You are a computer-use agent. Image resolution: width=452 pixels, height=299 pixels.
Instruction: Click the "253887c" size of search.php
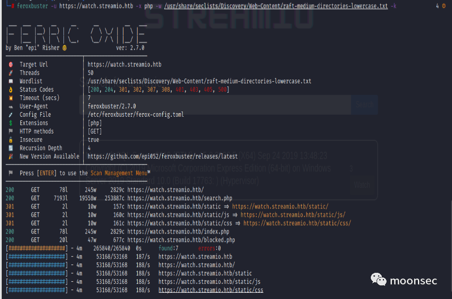coord(115,198)
